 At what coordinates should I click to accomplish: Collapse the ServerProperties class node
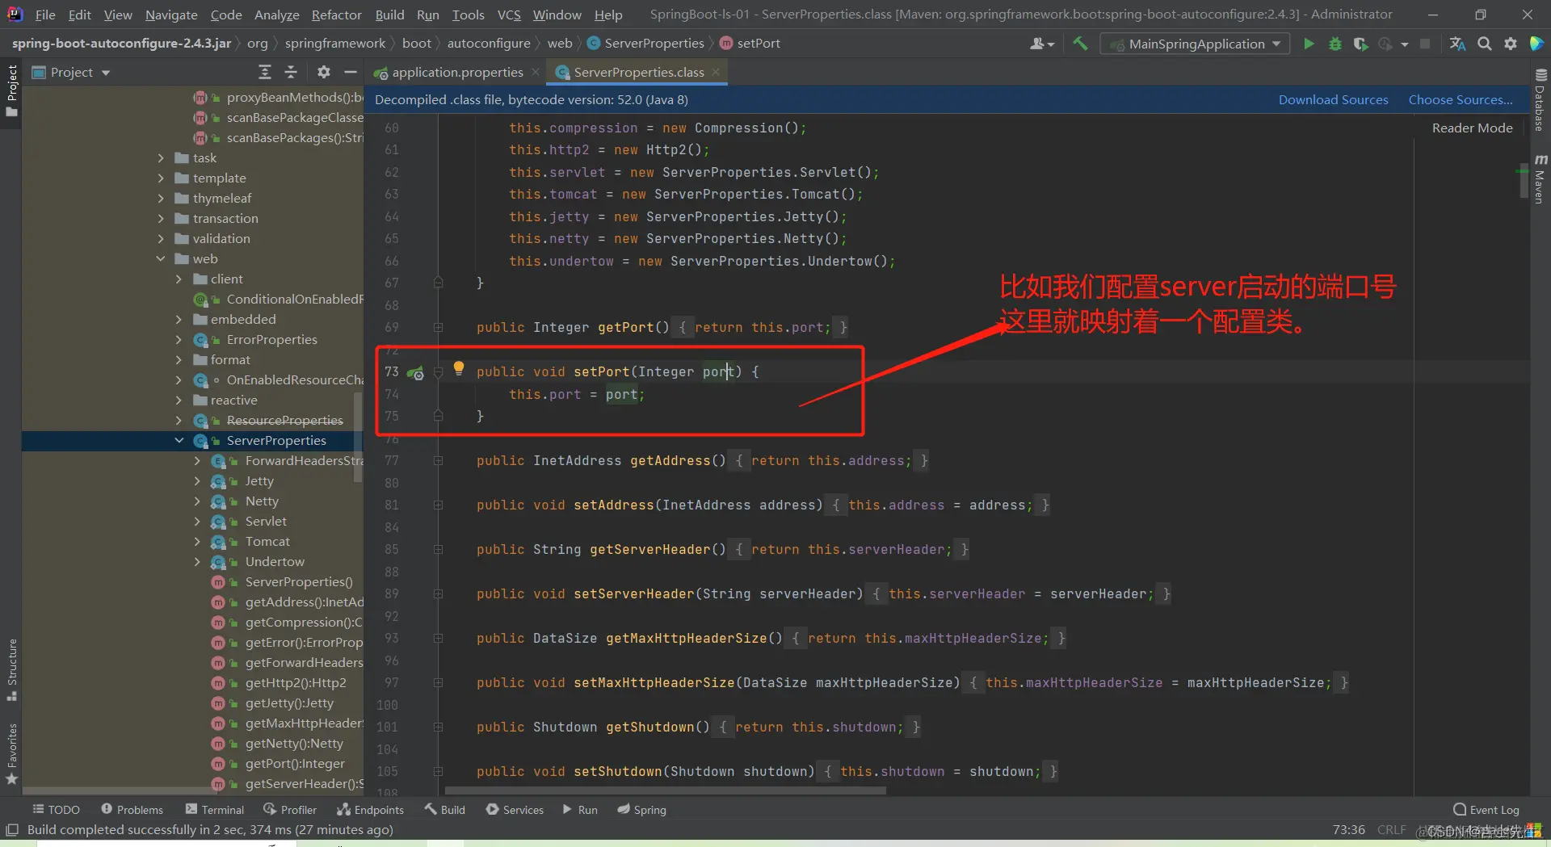tap(179, 441)
